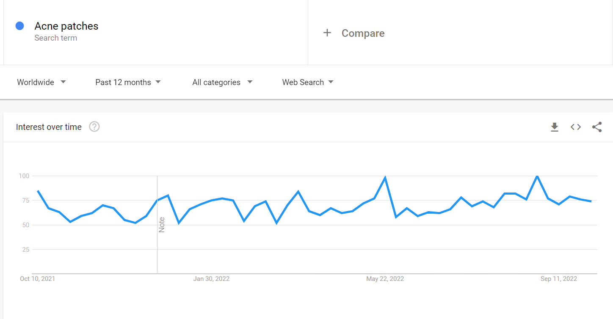The height and width of the screenshot is (319, 613).
Task: Click the blue dot beside Acne patches
Action: 19,26
